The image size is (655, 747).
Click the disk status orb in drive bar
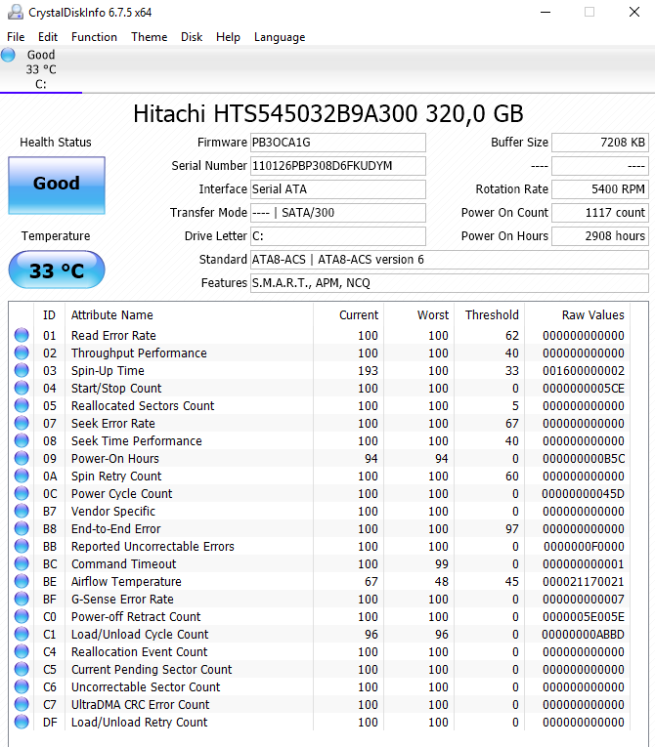(8, 56)
